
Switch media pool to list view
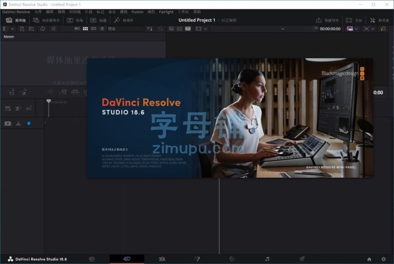(102, 29)
